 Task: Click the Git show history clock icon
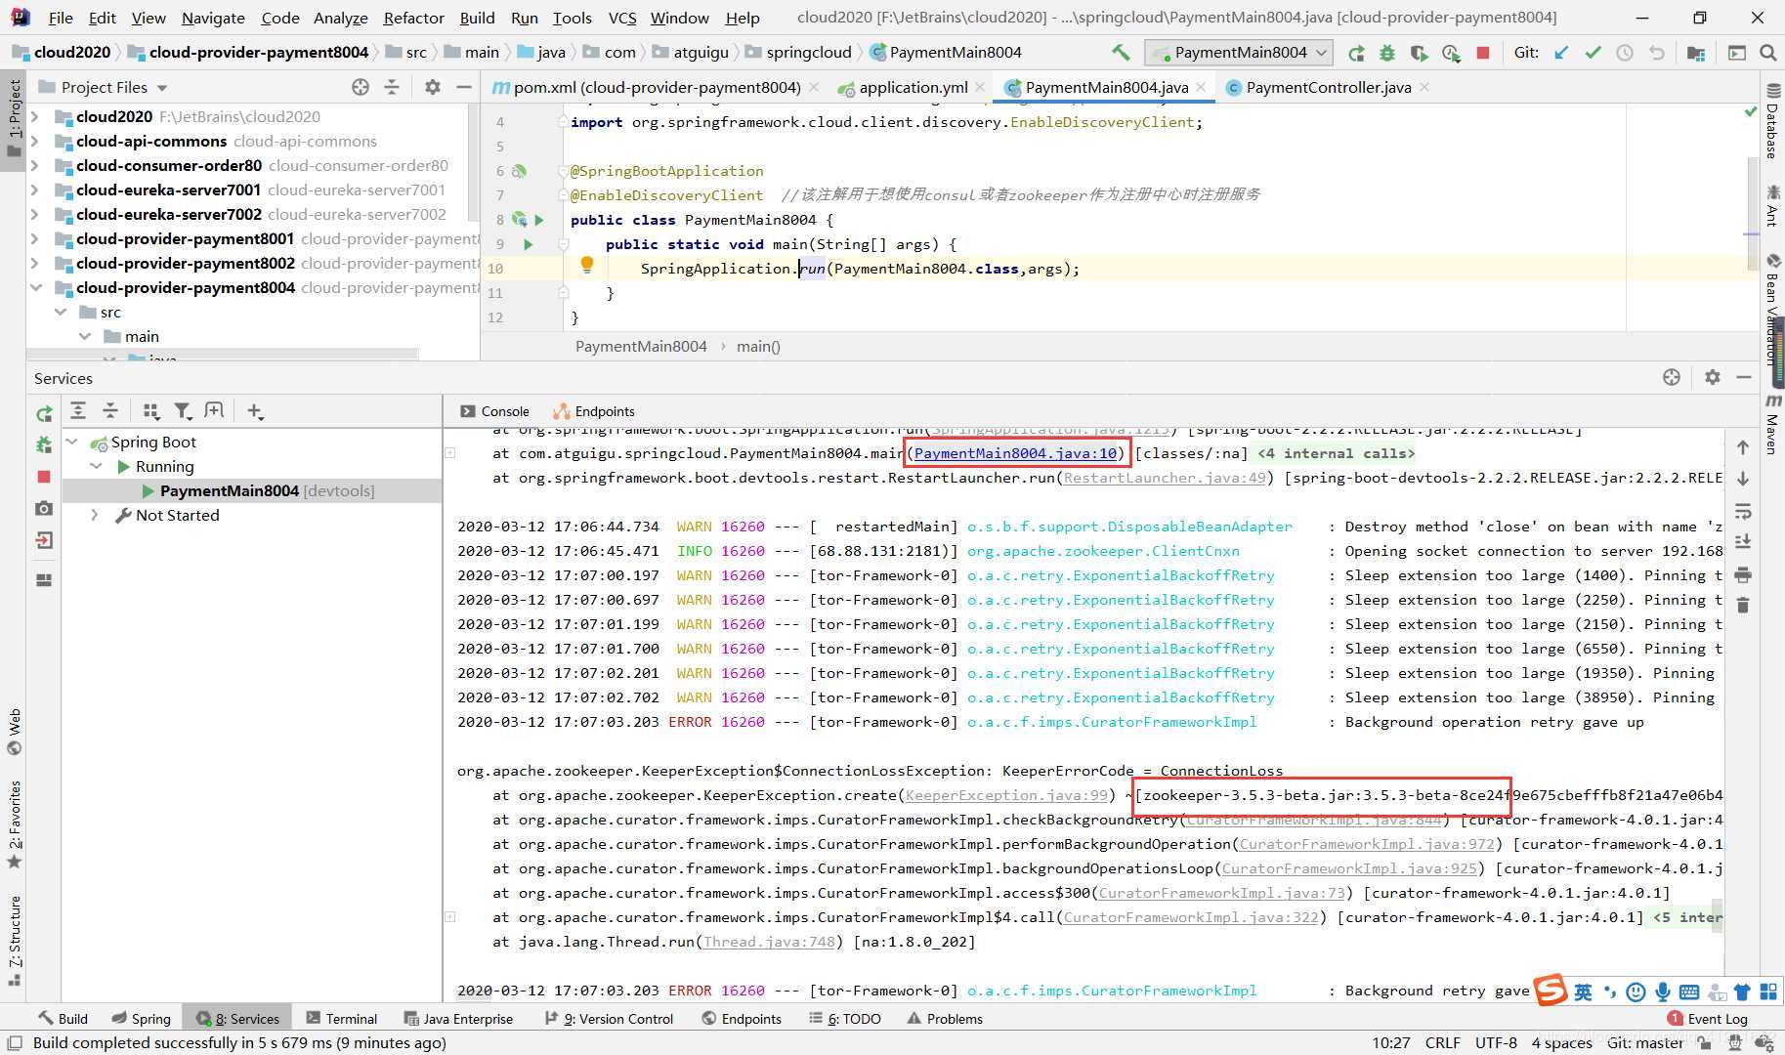[1624, 53]
